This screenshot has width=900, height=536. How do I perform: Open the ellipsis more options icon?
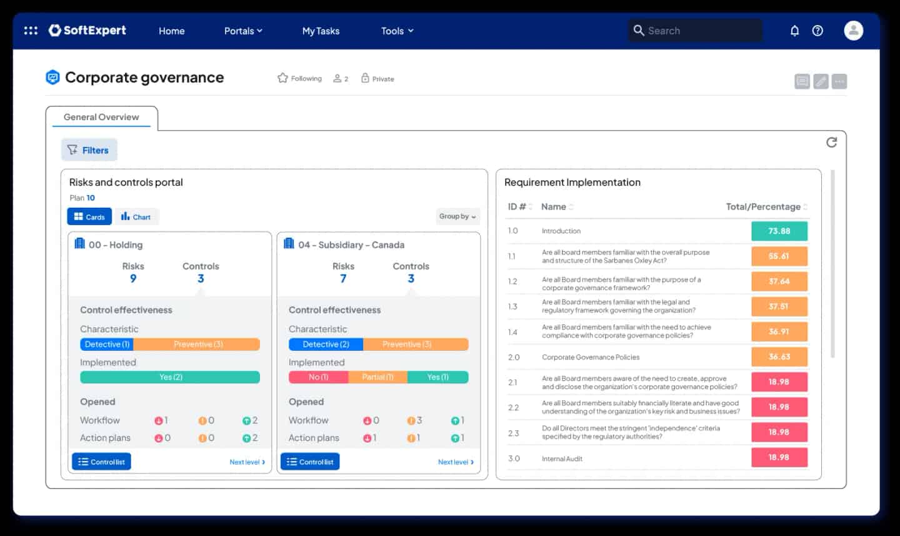(839, 81)
